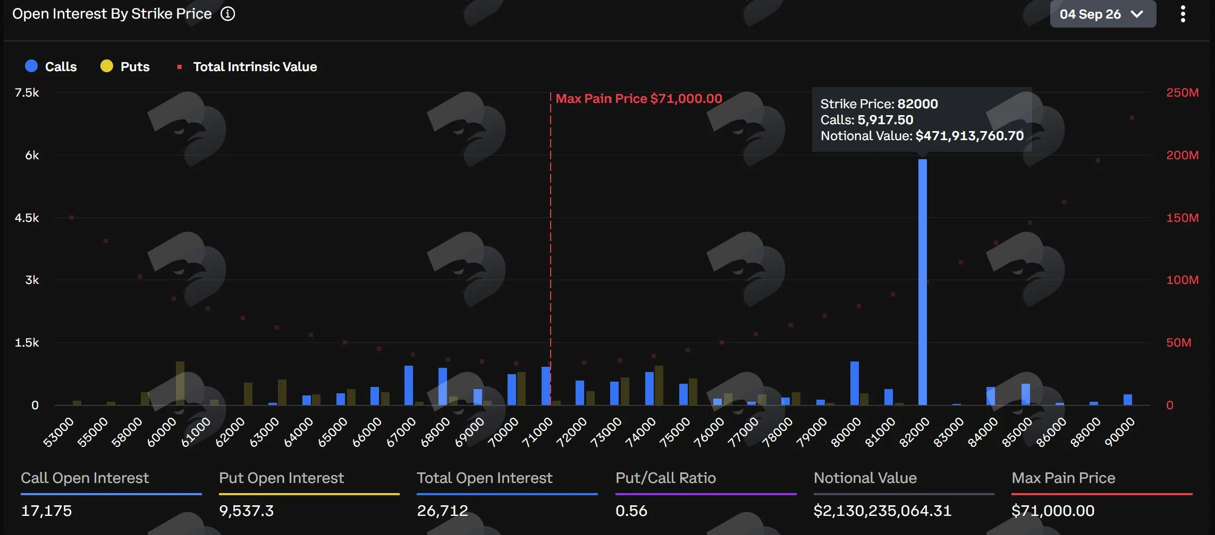The width and height of the screenshot is (1215, 535).
Task: Select the 80000 strike calls bar
Action: pyautogui.click(x=855, y=383)
